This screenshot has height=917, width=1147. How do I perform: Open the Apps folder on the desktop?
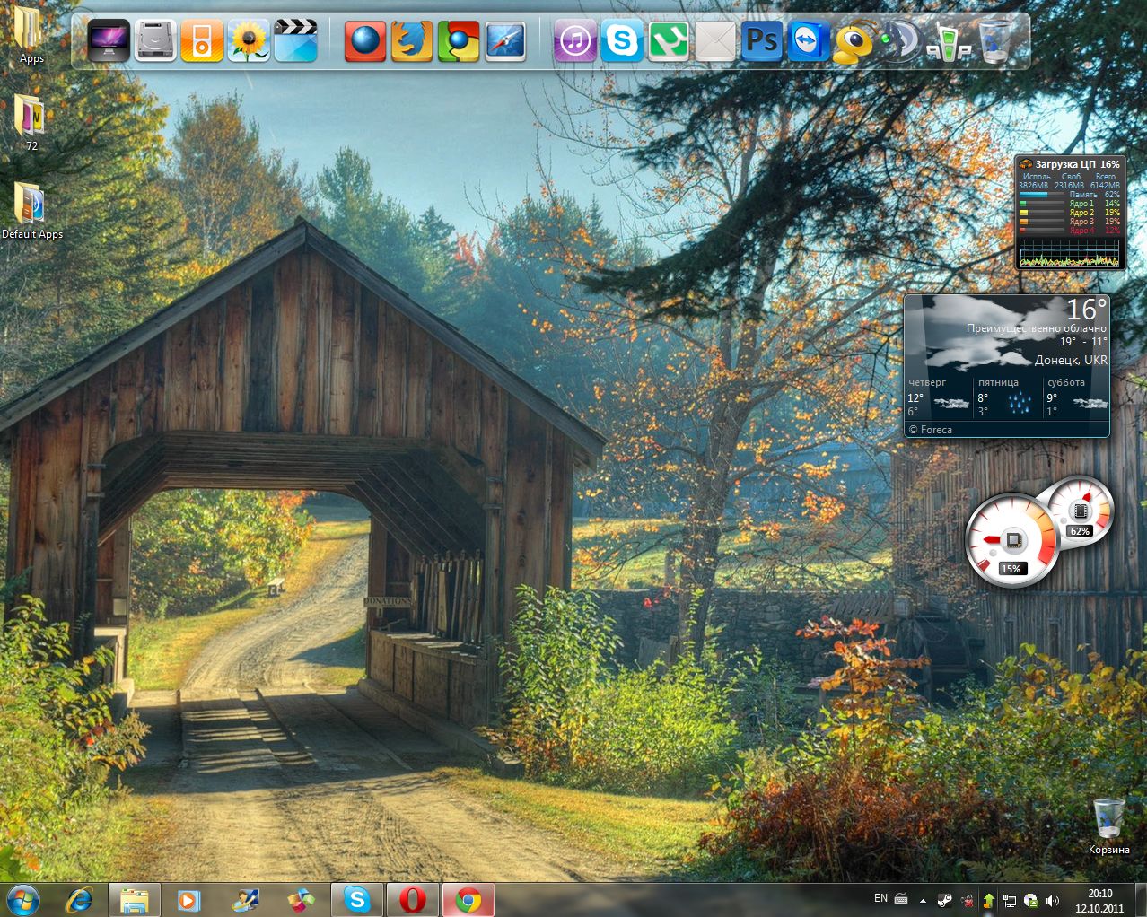pyautogui.click(x=31, y=33)
